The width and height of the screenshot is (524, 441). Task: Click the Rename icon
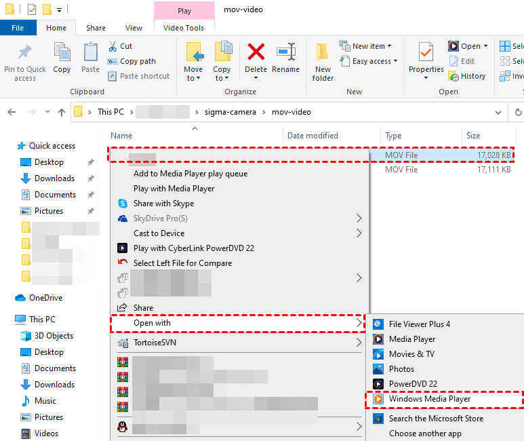pos(286,52)
